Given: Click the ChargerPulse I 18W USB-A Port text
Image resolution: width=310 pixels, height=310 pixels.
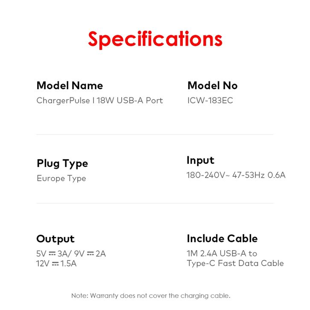Looking at the screenshot, I should pyautogui.click(x=99, y=101).
